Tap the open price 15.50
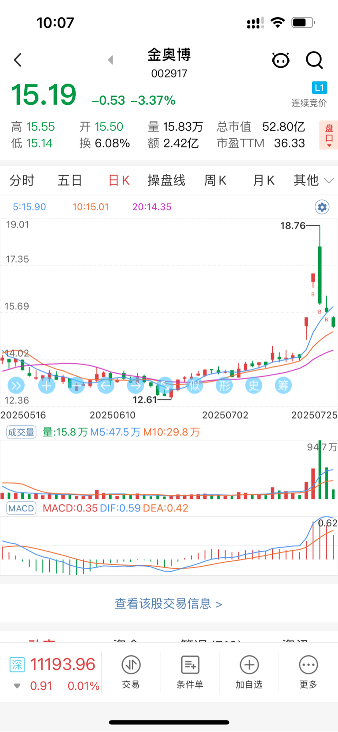The image size is (338, 732). click(x=109, y=127)
